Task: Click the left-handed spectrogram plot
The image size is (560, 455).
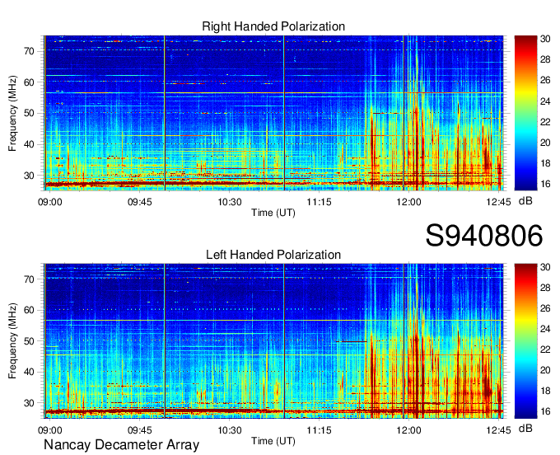Action: click(273, 341)
